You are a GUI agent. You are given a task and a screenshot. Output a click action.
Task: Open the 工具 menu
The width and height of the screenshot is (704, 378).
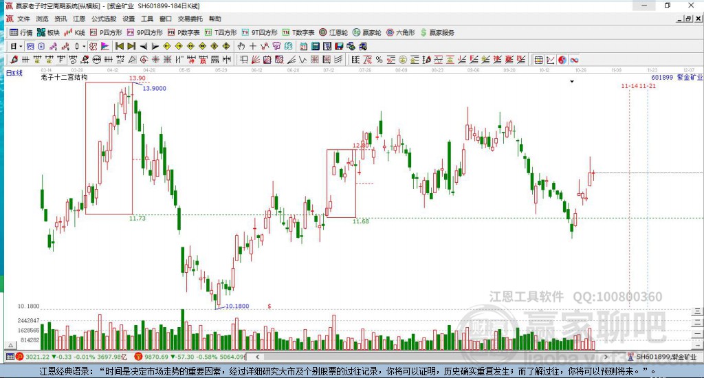(x=147, y=19)
